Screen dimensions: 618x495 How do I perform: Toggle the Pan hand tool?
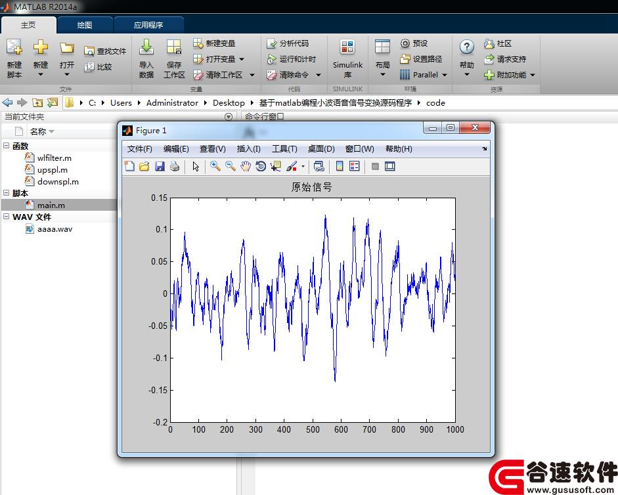246,166
